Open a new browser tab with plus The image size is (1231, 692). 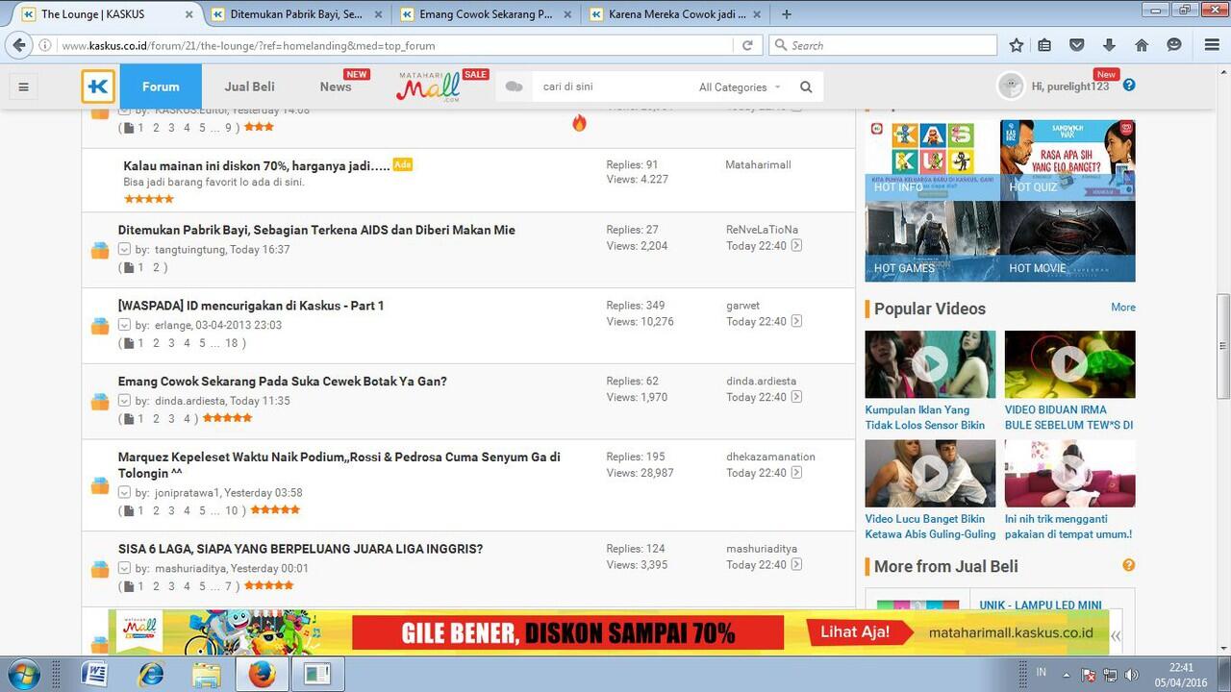click(x=787, y=14)
